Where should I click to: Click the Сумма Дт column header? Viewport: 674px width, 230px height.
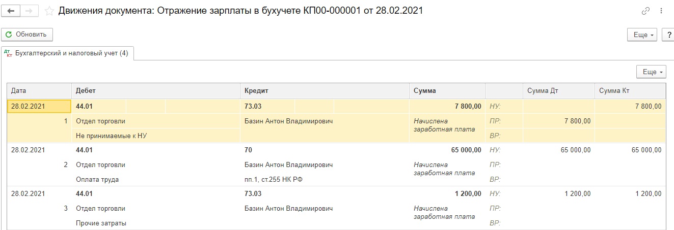(558, 91)
